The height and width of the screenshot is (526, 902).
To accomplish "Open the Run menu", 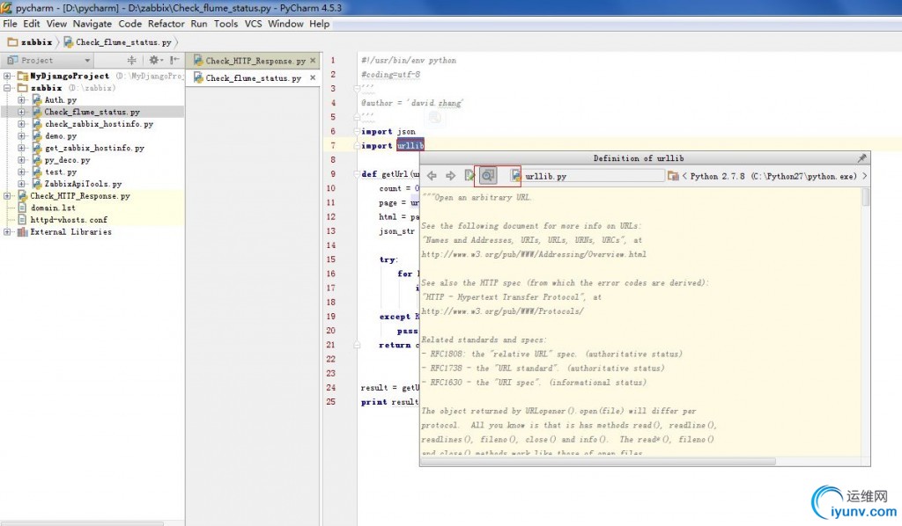I will click(x=199, y=24).
